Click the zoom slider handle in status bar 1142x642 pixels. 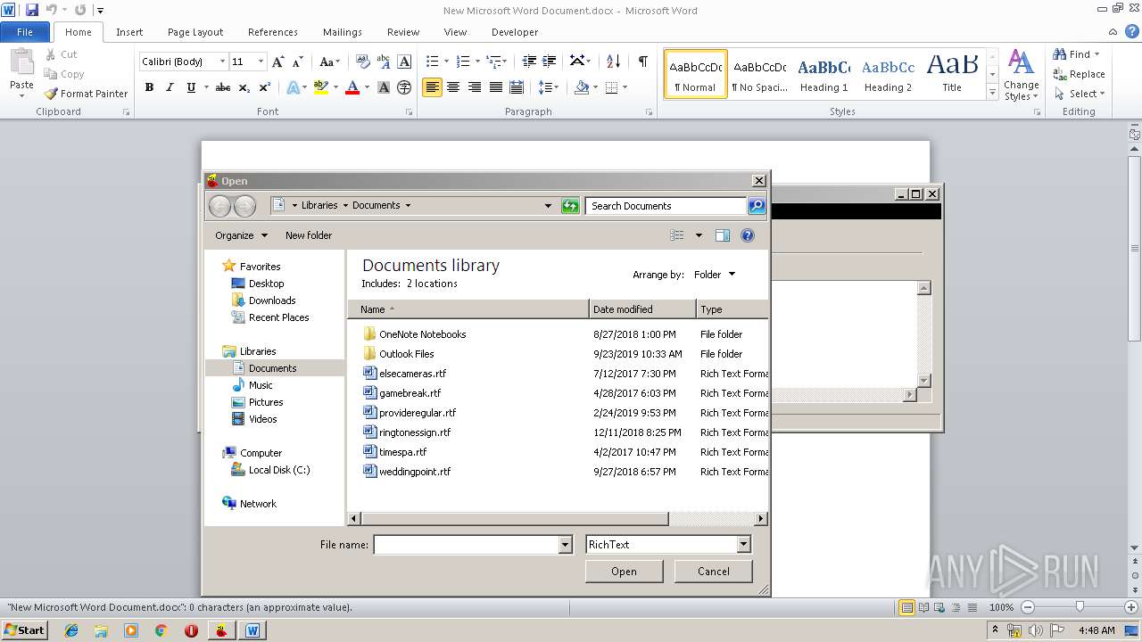click(1080, 607)
